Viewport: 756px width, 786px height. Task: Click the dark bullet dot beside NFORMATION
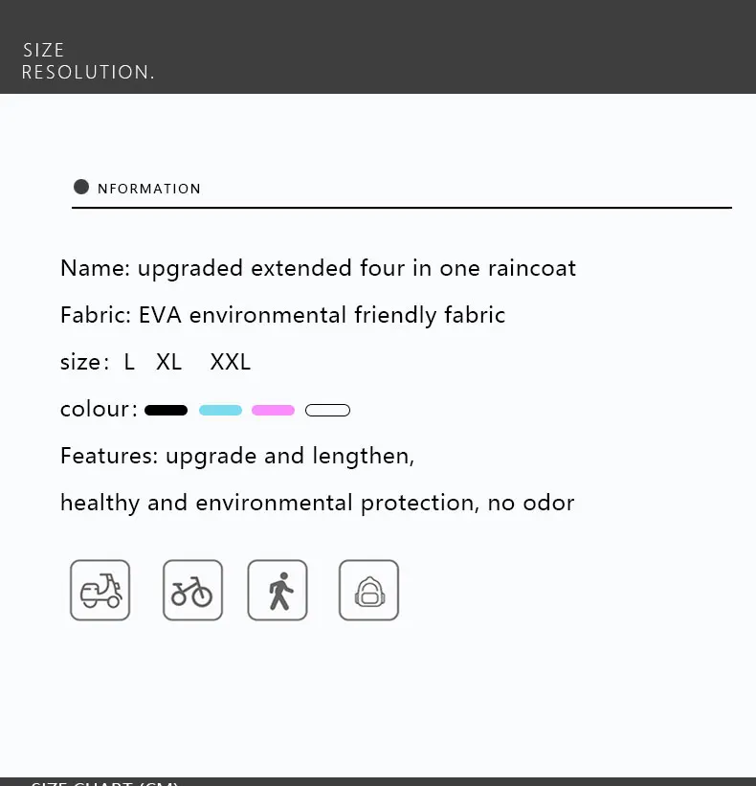pyautogui.click(x=81, y=187)
